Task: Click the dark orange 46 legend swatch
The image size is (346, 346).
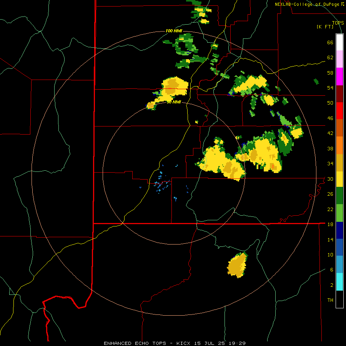Action: 339,128
